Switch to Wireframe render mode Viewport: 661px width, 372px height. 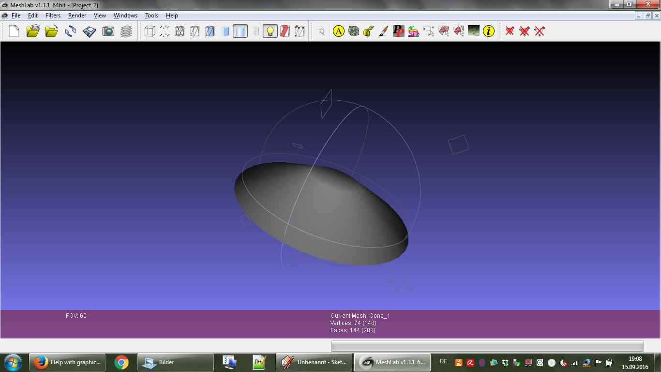180,31
